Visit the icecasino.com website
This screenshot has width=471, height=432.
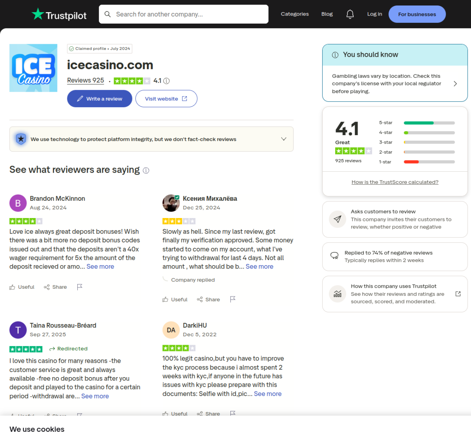click(166, 99)
